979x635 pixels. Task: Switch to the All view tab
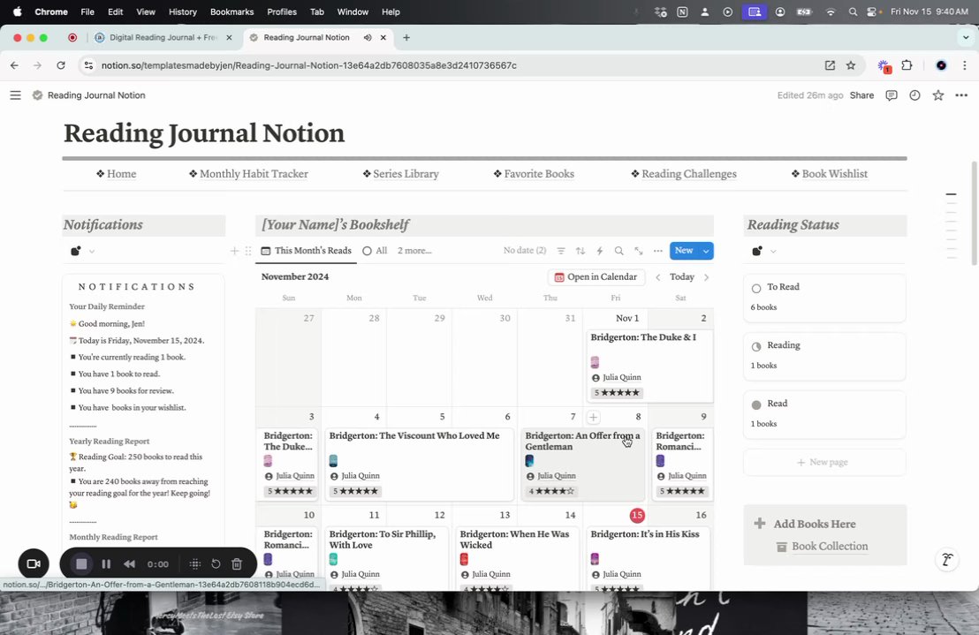click(x=375, y=251)
